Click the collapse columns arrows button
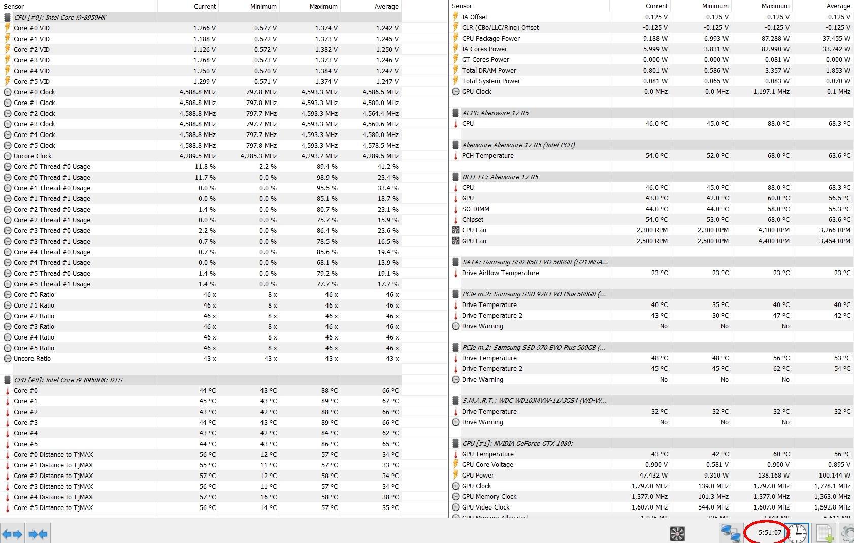 point(38,534)
